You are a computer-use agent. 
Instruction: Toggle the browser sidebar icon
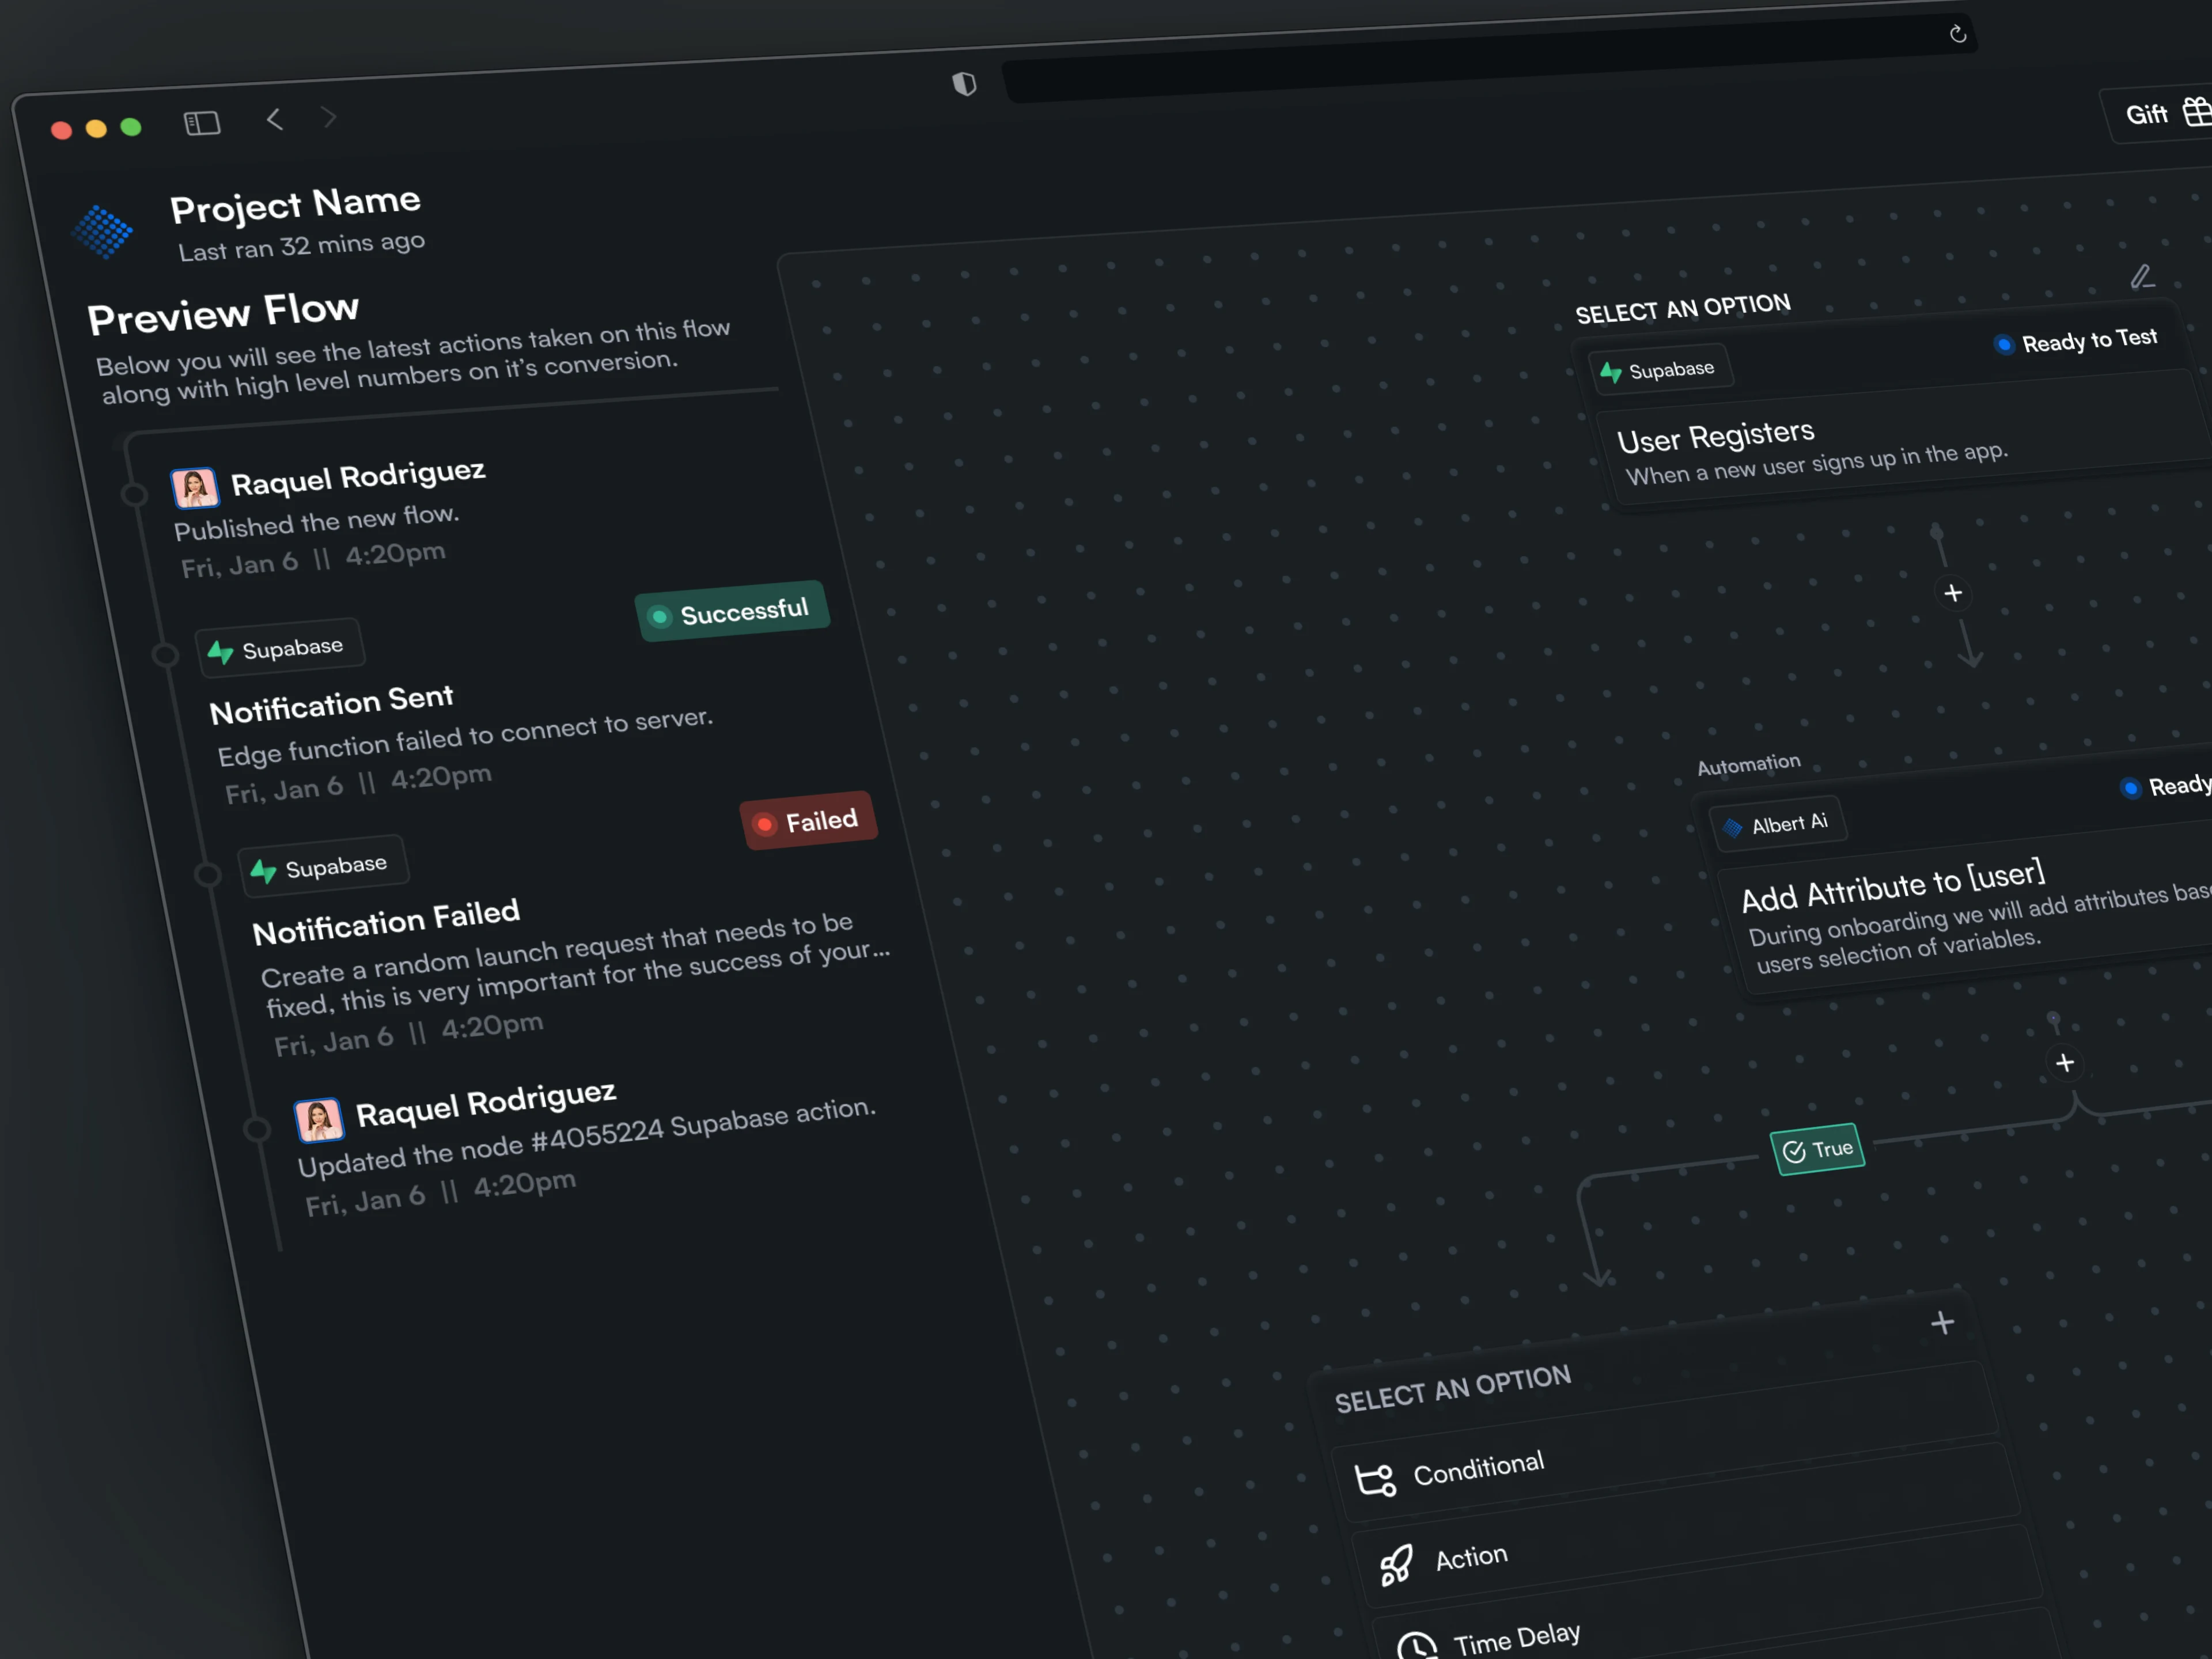click(x=202, y=123)
